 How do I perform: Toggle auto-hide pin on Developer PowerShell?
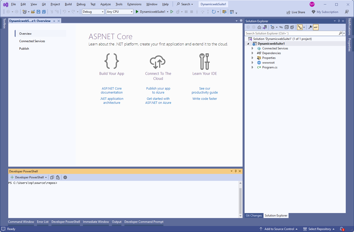(236, 171)
